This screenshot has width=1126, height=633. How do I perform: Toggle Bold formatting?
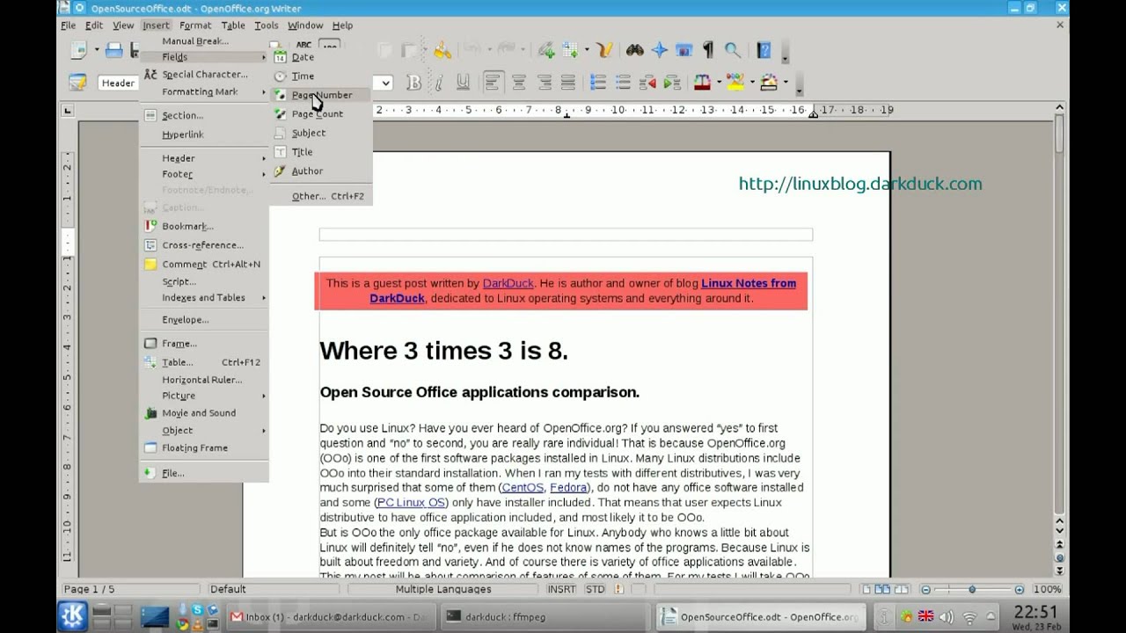click(x=413, y=83)
